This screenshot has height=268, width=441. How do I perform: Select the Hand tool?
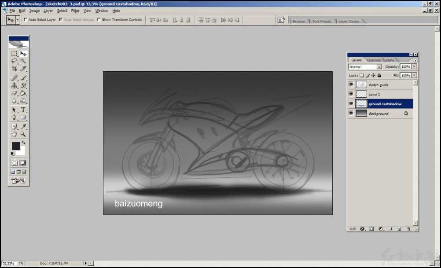[14, 134]
